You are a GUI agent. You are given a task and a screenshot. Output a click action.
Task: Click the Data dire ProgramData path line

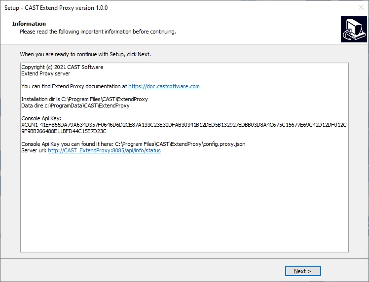coord(75,106)
